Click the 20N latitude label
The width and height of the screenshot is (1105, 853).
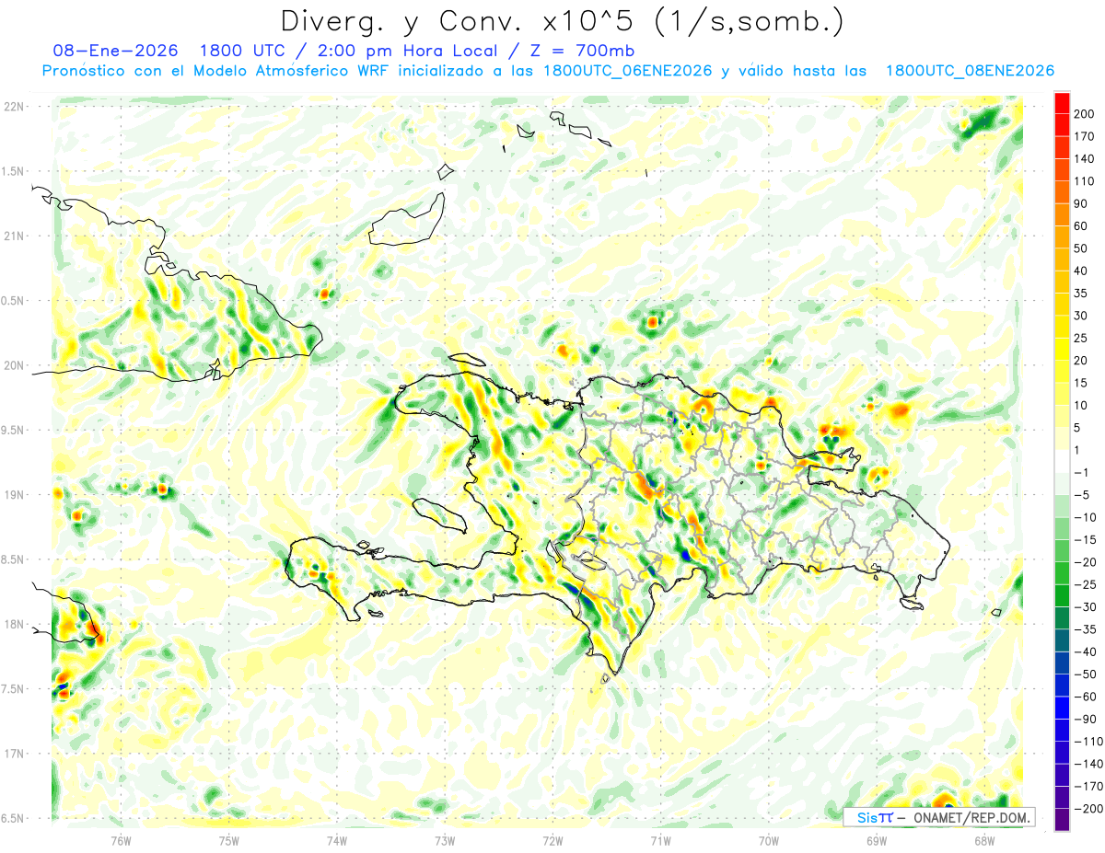pos(14,365)
